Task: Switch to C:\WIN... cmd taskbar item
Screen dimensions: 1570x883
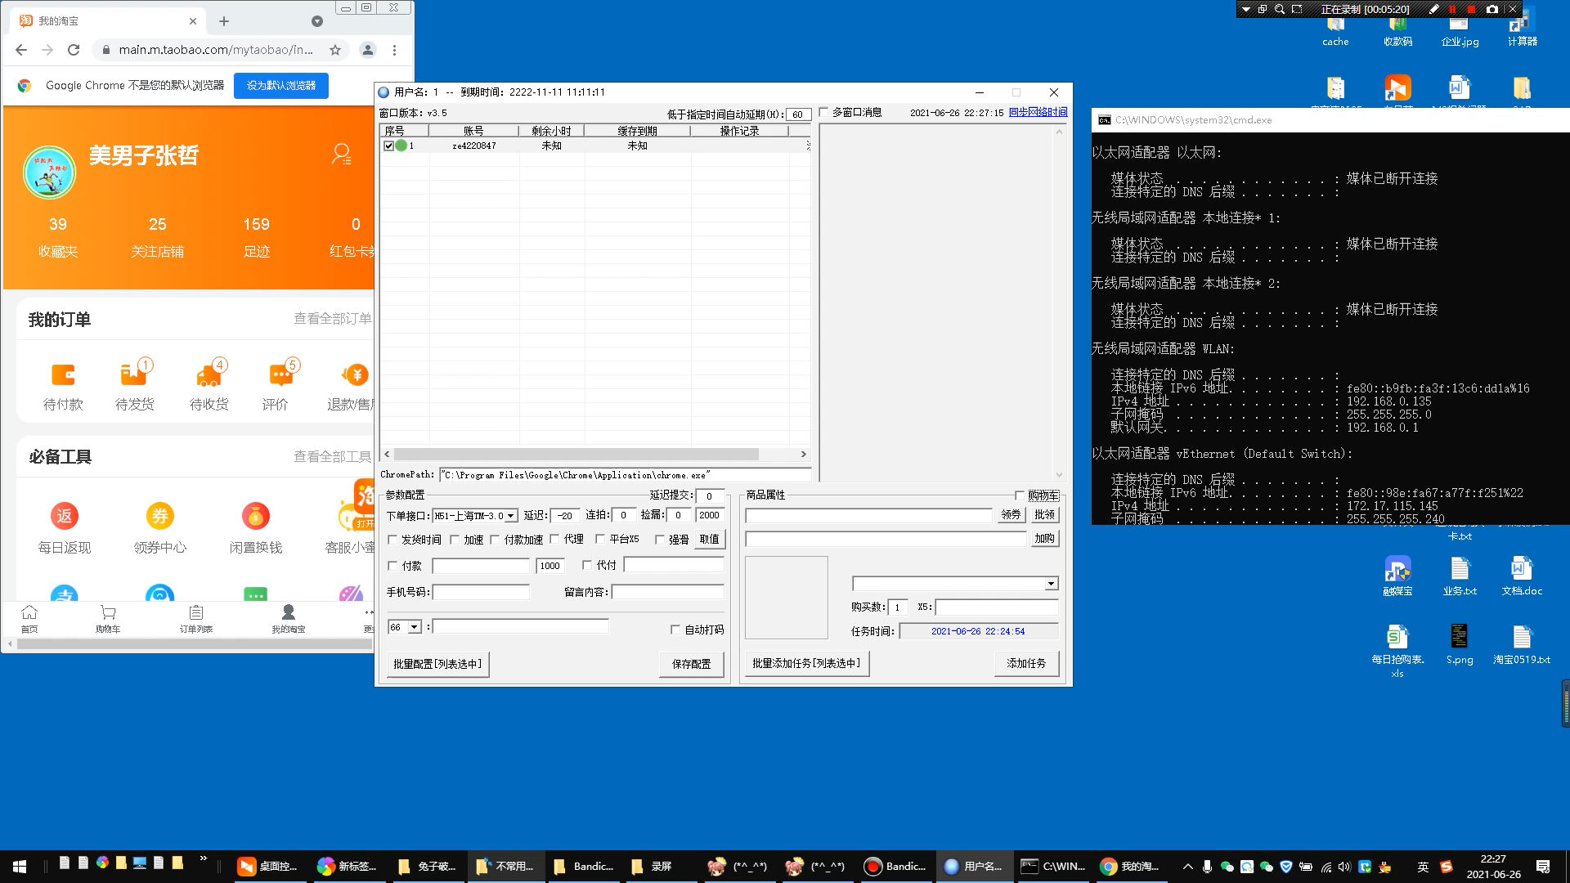Action: coord(1053,867)
